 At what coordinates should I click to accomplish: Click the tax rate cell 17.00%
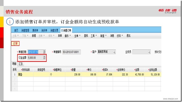[x=105, y=75]
